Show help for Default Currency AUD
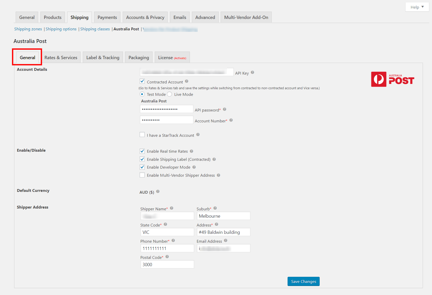This screenshot has height=295, width=432. (x=158, y=192)
